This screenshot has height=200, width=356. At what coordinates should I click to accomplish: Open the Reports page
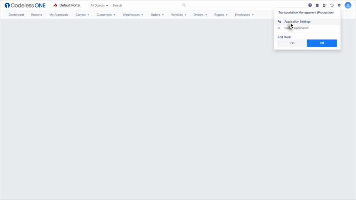(x=37, y=15)
